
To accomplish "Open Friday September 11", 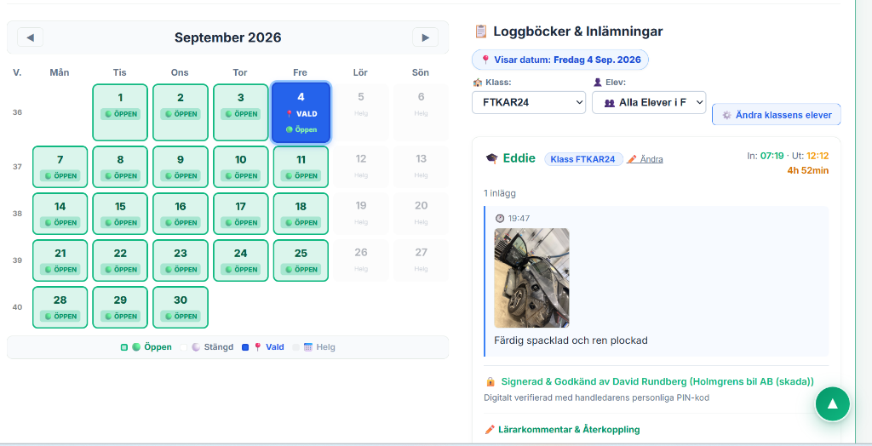I will pyautogui.click(x=301, y=167).
